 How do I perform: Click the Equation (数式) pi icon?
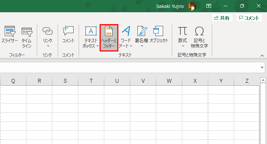183,32
